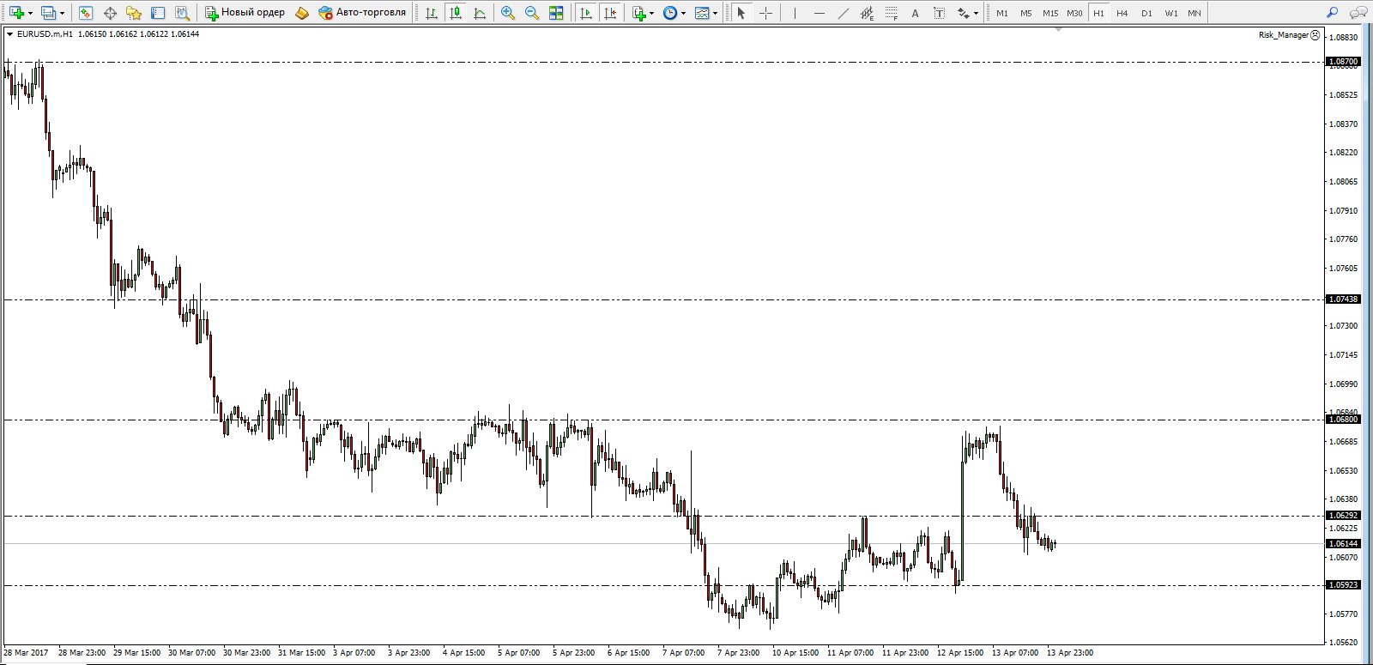Switch to the M15 timeframe
The width and height of the screenshot is (1373, 665).
(1050, 13)
